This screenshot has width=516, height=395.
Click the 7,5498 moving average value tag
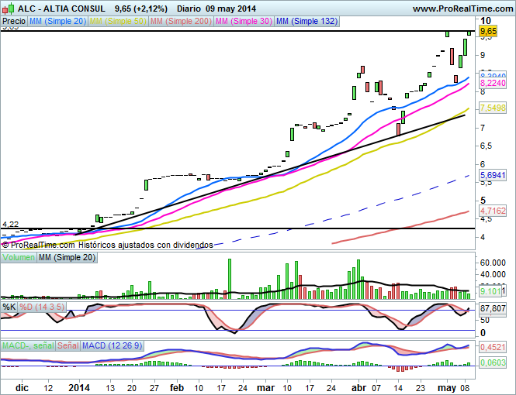click(493, 108)
